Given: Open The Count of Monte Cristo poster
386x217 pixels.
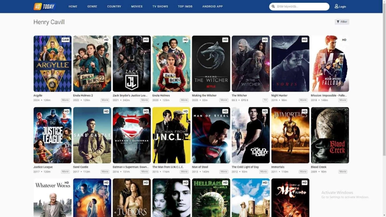Looking at the screenshot, I should (x=290, y=197).
